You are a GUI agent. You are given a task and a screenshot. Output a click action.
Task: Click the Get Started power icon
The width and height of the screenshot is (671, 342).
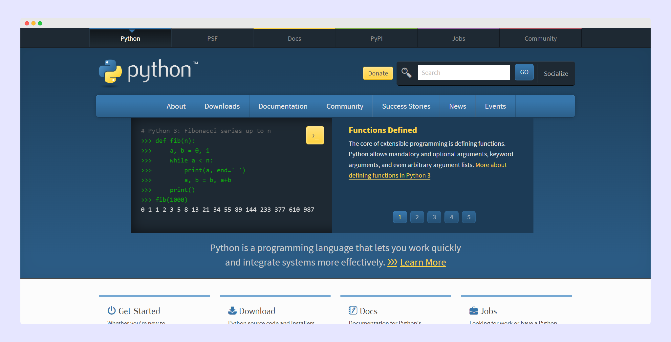[x=112, y=310]
